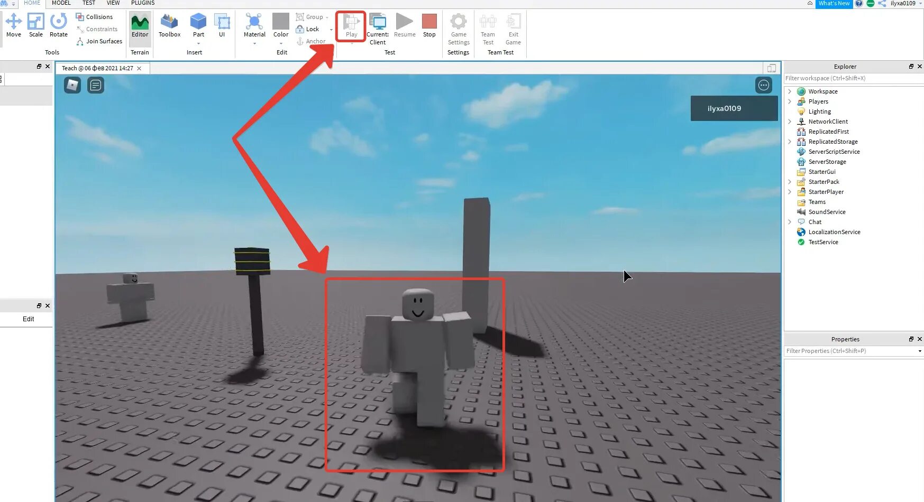The height and width of the screenshot is (502, 924).
Task: Open the UI insert tool
Action: [x=222, y=25]
